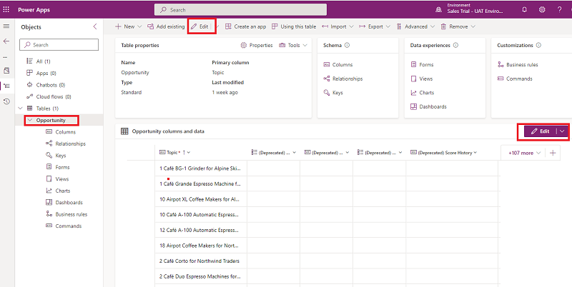Click the help question mark icon
Viewport: 572px width, 287px height.
(x=560, y=10)
